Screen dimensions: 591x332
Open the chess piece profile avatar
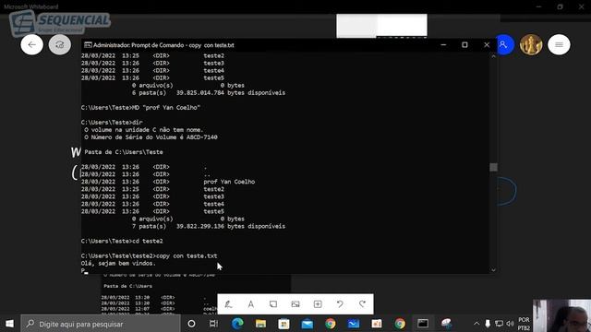point(531,45)
